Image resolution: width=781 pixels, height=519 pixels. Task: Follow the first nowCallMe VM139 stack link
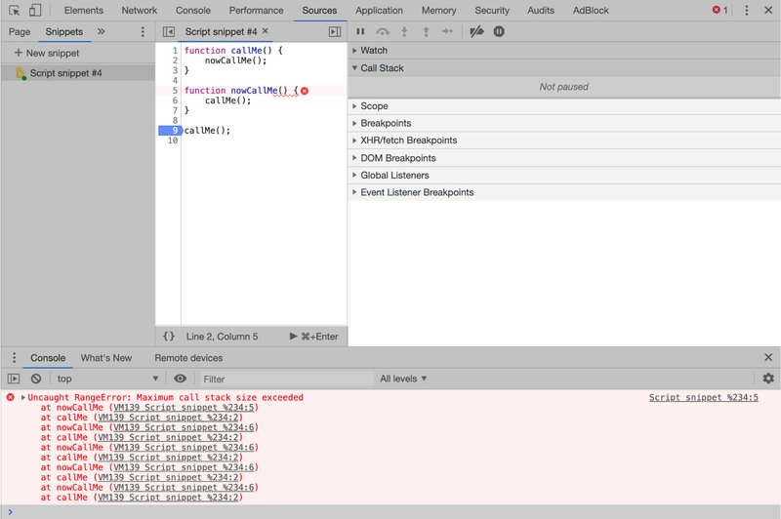(x=184, y=408)
